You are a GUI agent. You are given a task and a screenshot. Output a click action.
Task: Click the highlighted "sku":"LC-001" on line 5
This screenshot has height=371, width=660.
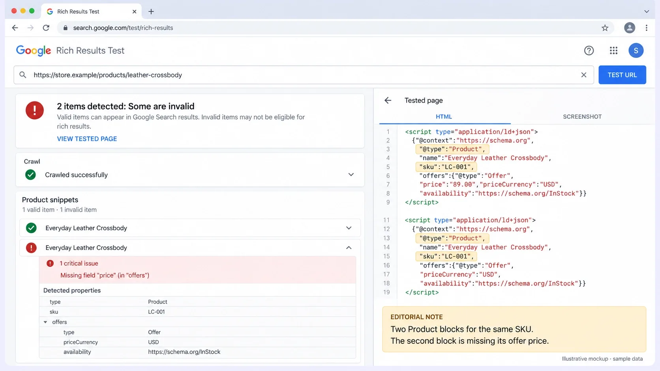pyautogui.click(x=446, y=167)
